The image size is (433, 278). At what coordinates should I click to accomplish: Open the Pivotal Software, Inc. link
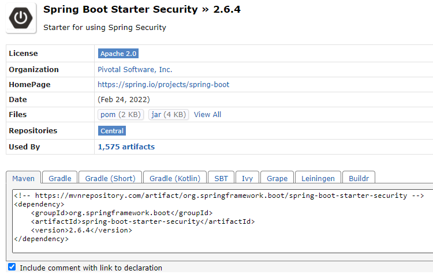(x=135, y=69)
